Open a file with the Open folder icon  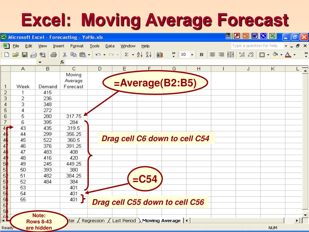coord(15,55)
